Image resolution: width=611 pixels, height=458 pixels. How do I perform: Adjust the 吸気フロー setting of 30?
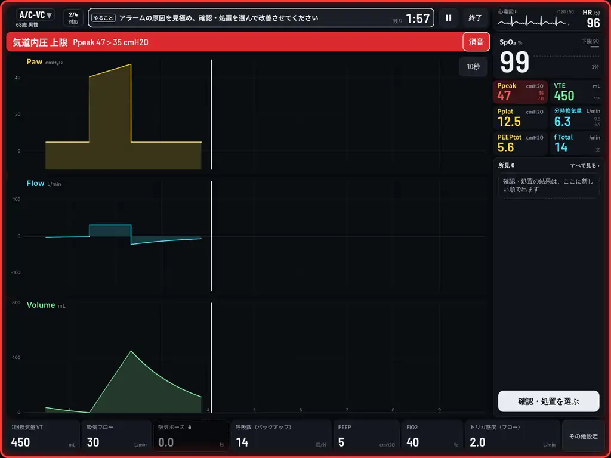click(x=116, y=436)
